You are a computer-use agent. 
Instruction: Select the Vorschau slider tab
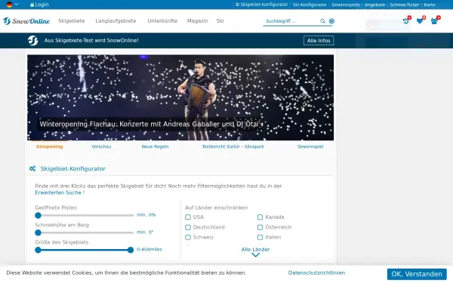(x=101, y=146)
